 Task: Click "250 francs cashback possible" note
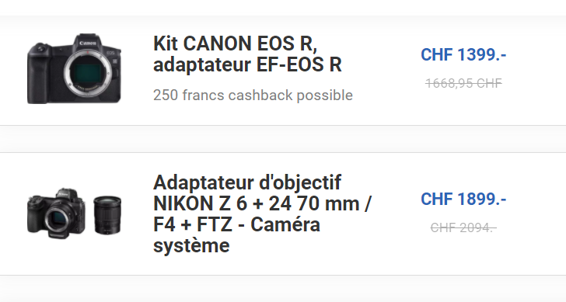pyautogui.click(x=253, y=95)
